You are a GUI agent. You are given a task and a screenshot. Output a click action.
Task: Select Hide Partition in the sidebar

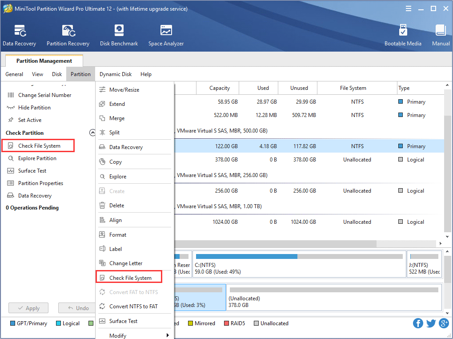point(33,107)
